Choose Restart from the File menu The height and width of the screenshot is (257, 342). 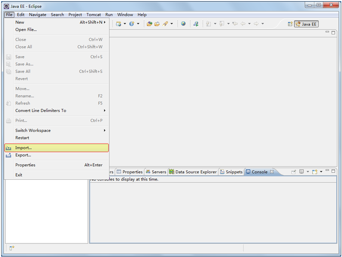click(56, 138)
